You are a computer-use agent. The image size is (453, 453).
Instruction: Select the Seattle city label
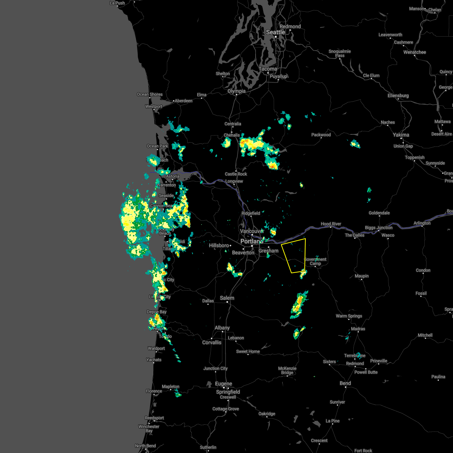click(275, 32)
